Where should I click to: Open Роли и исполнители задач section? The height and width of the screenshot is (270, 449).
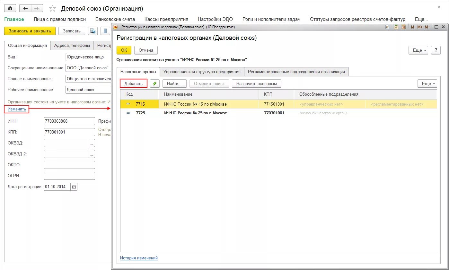tap(271, 19)
